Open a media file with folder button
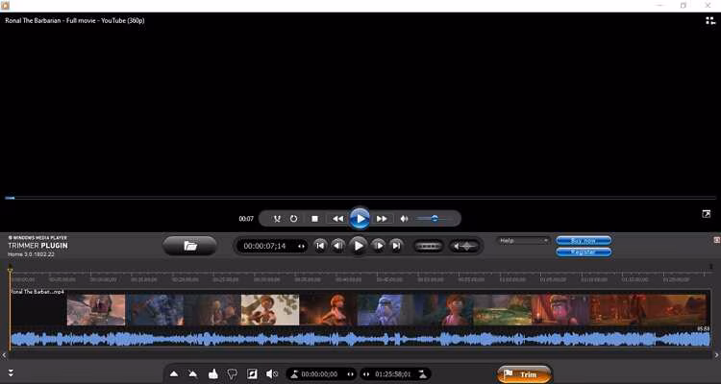Screen dimensions: 721x384 tap(190, 246)
